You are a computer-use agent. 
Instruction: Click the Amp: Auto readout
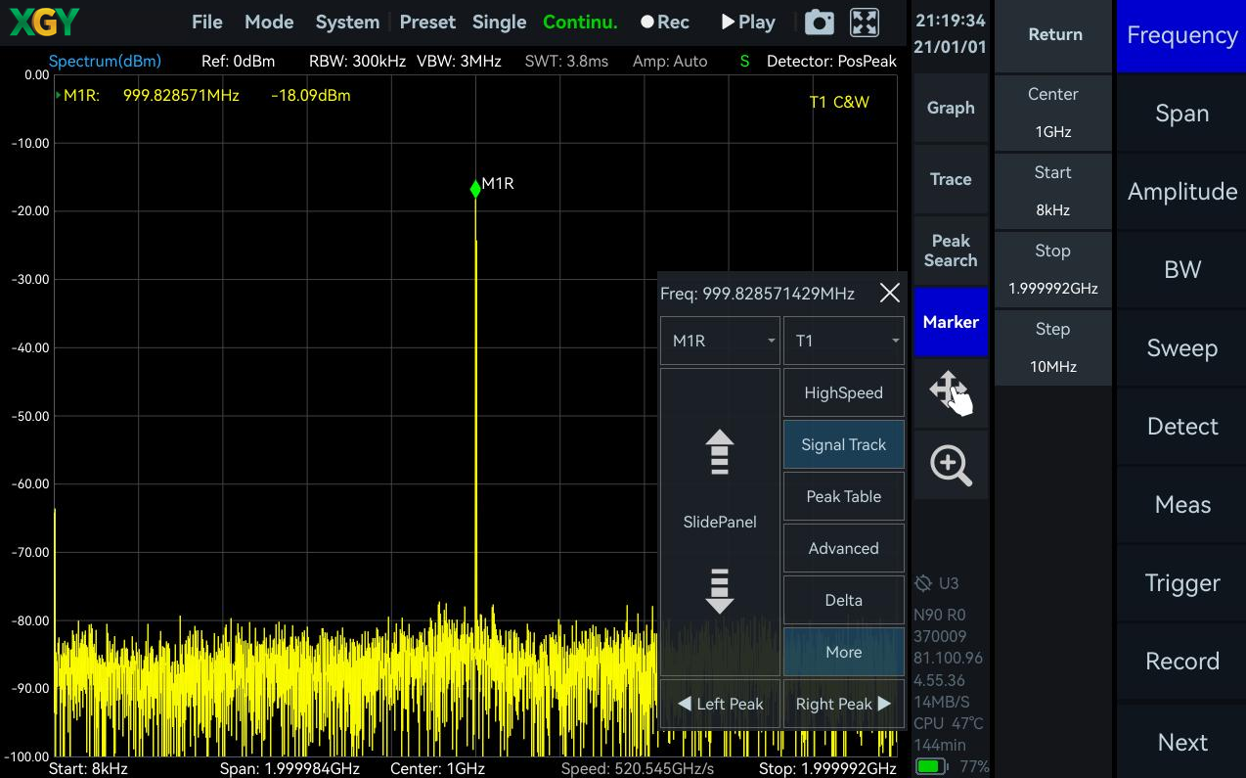point(670,62)
